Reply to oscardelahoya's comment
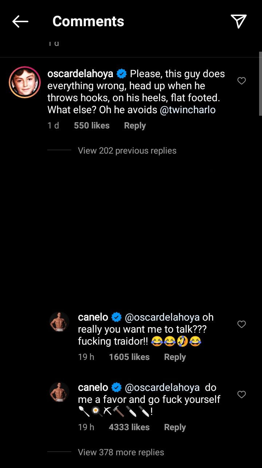Image resolution: width=262 pixels, height=468 pixels. (x=135, y=126)
